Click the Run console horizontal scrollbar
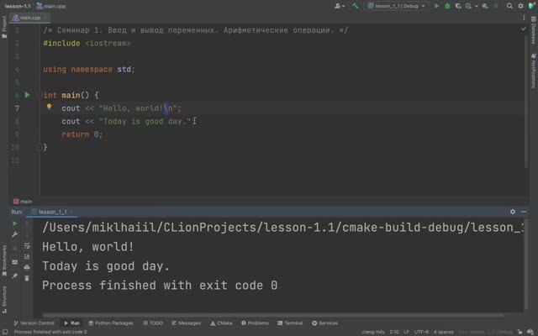The height and width of the screenshot is (336, 538). pyautogui.click(x=272, y=315)
